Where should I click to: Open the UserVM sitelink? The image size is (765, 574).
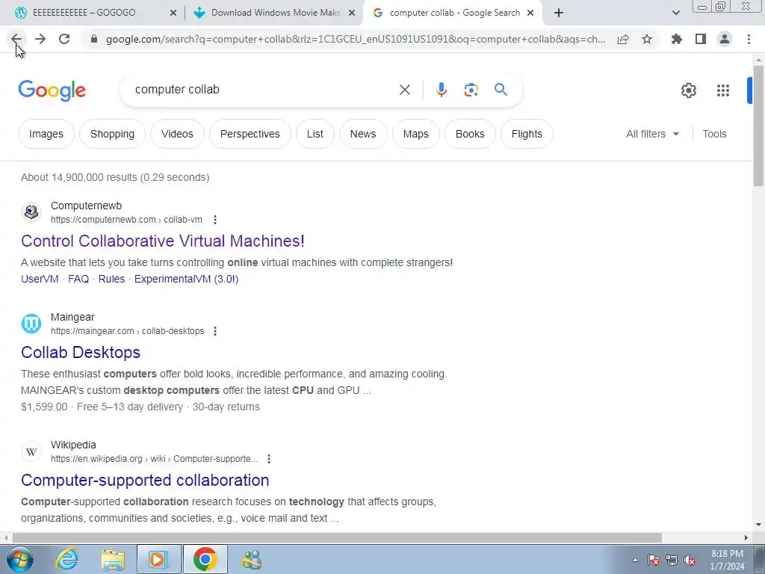coord(40,280)
